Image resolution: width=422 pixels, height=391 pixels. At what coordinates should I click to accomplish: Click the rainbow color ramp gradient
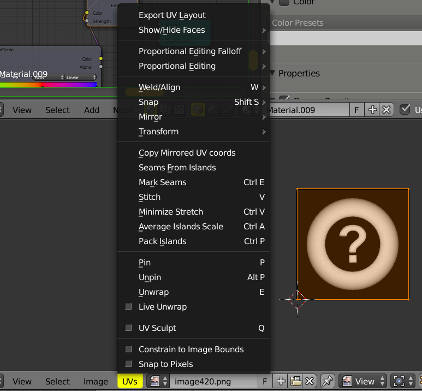[x=49, y=85]
